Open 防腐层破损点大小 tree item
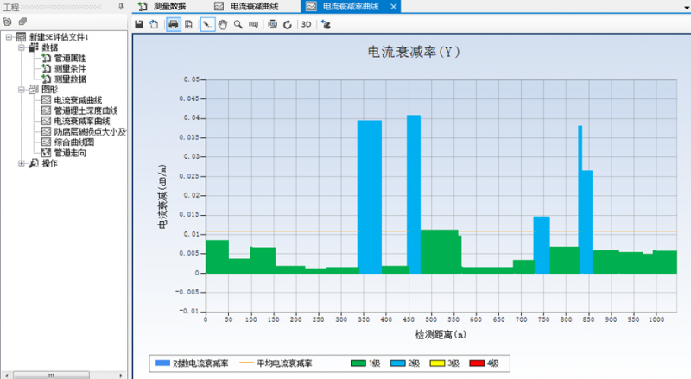This screenshot has width=691, height=379. (90, 132)
